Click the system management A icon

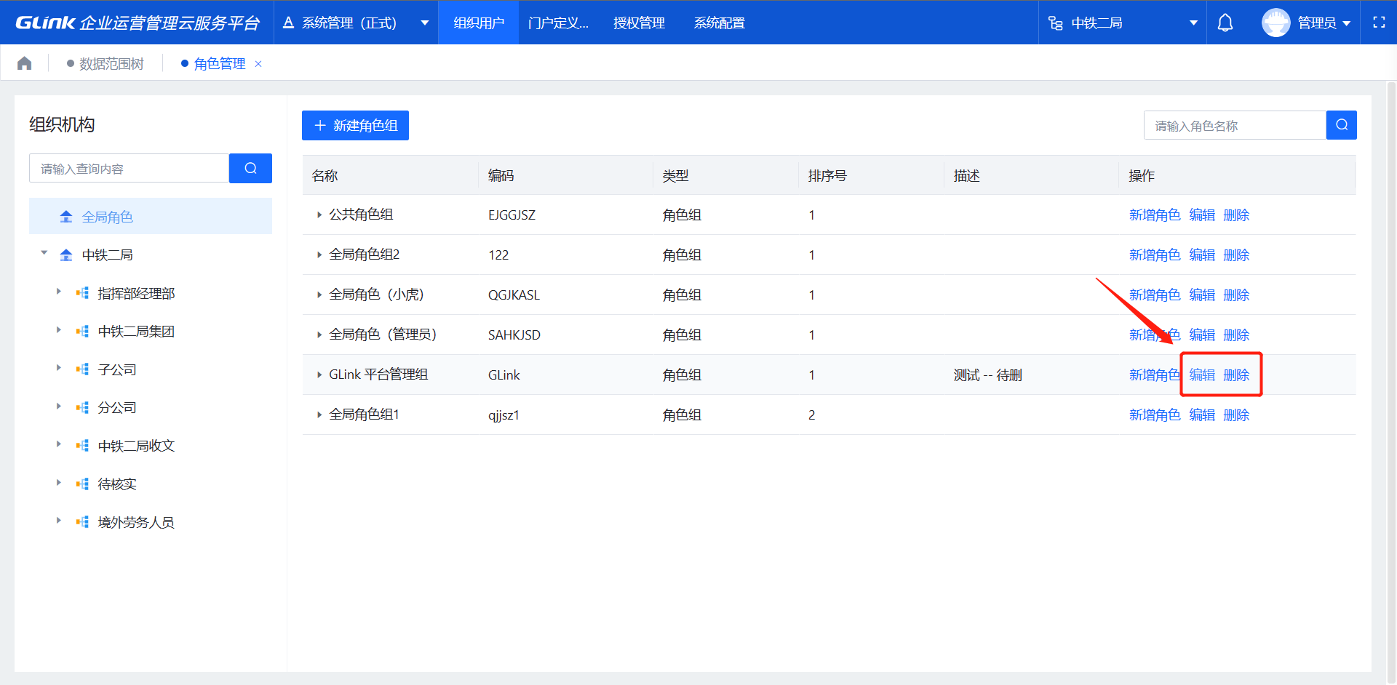288,23
